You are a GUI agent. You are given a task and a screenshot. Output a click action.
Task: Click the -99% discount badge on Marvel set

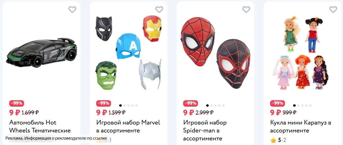pyautogui.click(x=104, y=103)
